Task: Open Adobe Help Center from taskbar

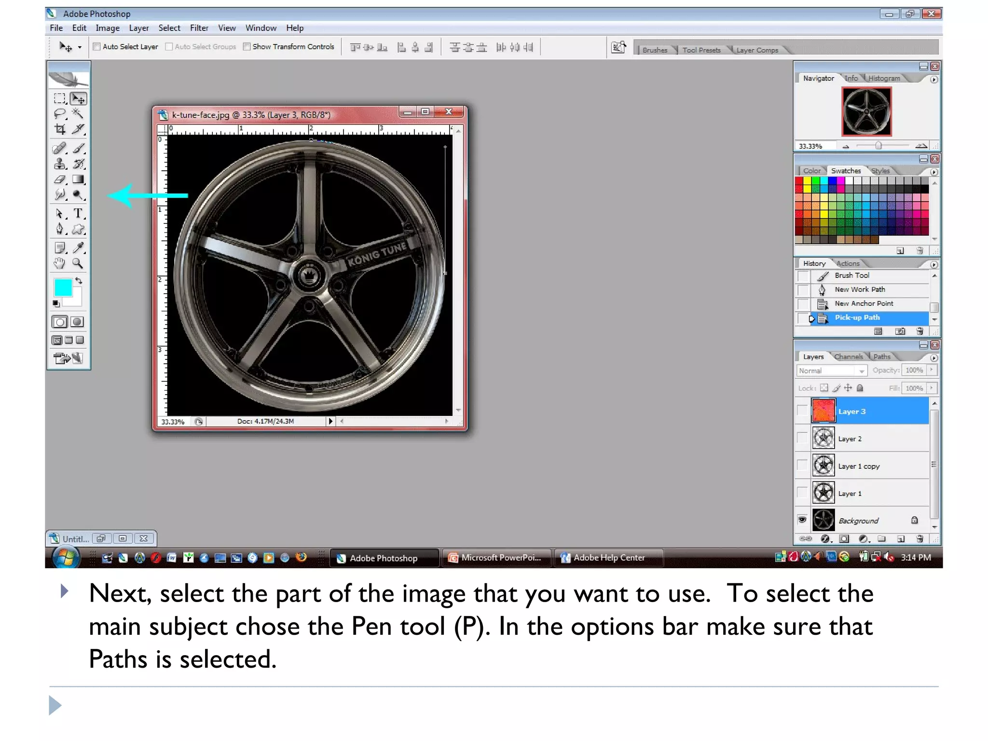Action: (x=608, y=558)
